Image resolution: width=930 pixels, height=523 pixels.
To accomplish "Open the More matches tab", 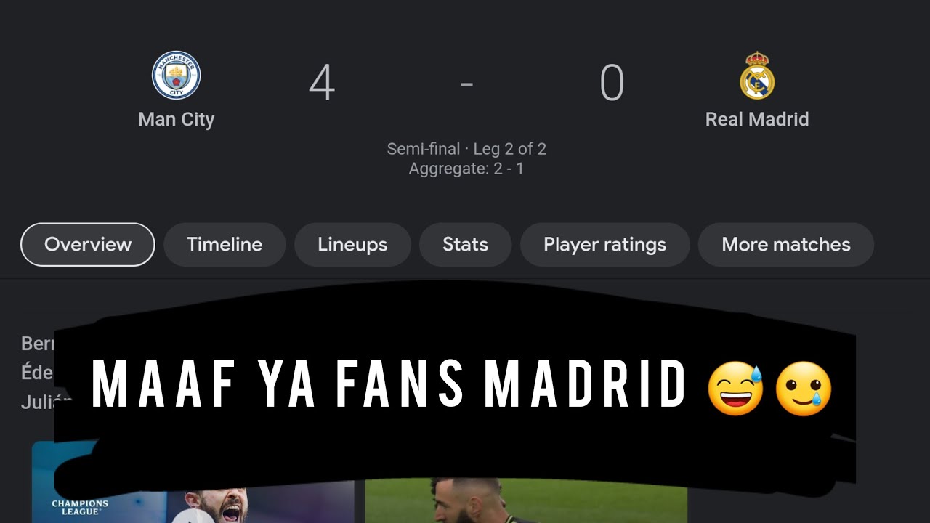I will tap(786, 244).
